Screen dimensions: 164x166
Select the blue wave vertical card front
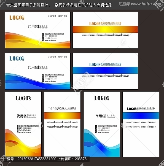tap(102, 124)
